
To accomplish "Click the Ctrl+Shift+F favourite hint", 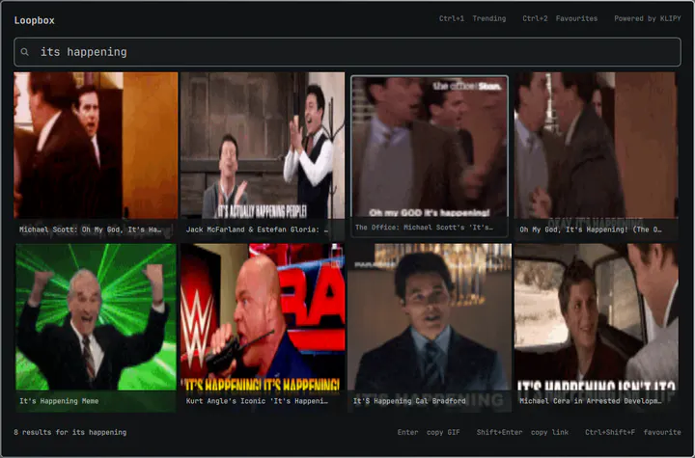I will (x=633, y=432).
